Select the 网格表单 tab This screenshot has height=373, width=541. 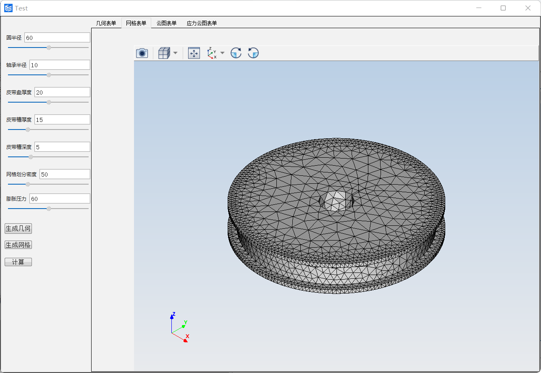coord(136,23)
